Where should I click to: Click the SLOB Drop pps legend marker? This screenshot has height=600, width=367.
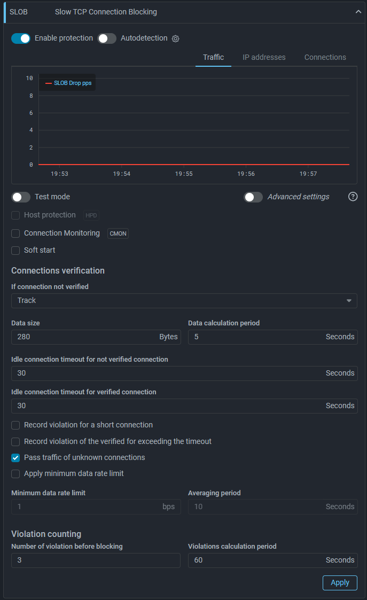(x=49, y=83)
